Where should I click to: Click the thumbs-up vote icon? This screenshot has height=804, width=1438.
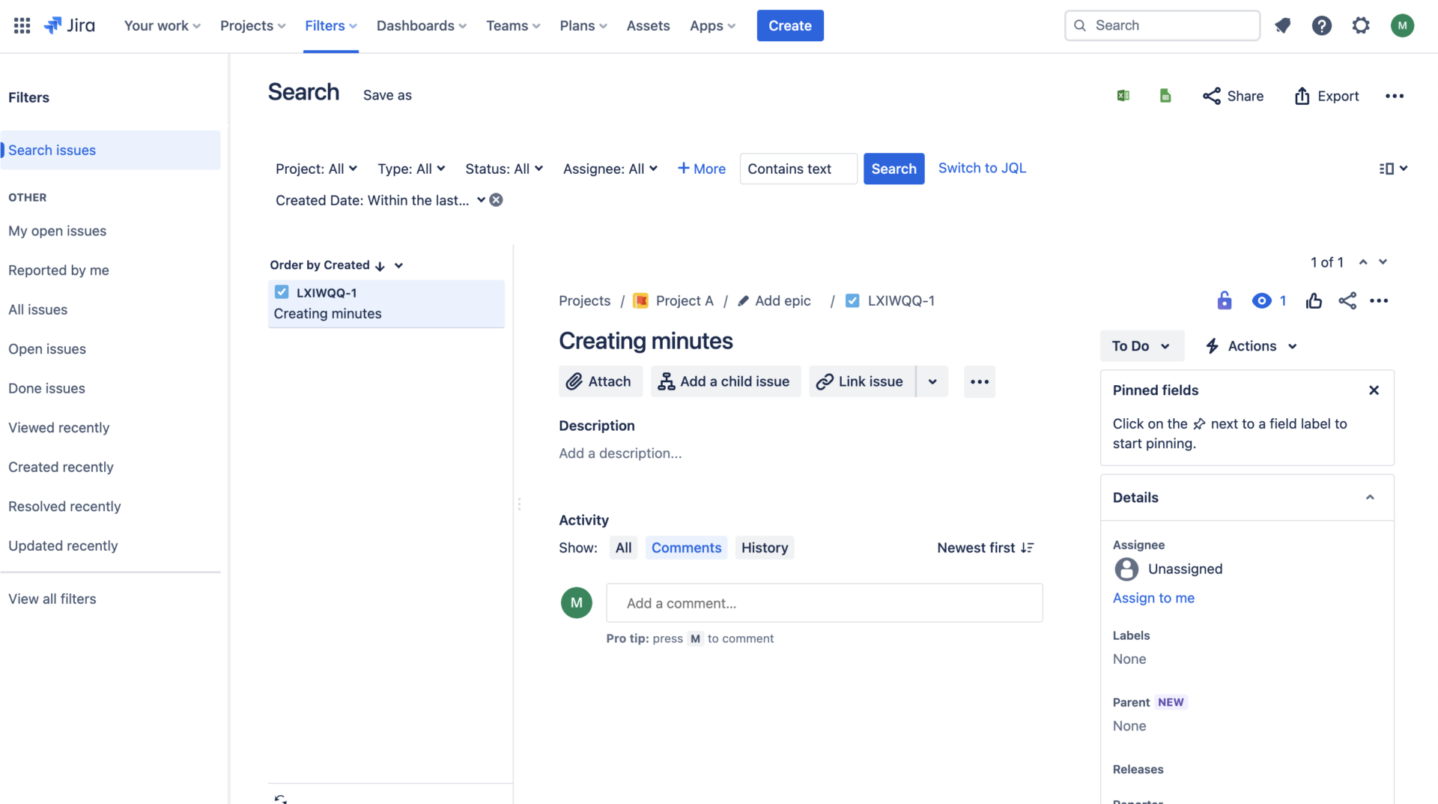click(1314, 301)
